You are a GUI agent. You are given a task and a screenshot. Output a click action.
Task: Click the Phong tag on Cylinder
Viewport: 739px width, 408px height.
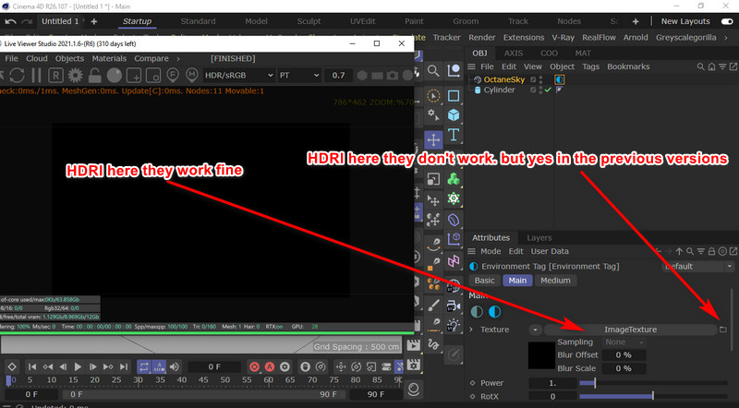click(x=560, y=90)
